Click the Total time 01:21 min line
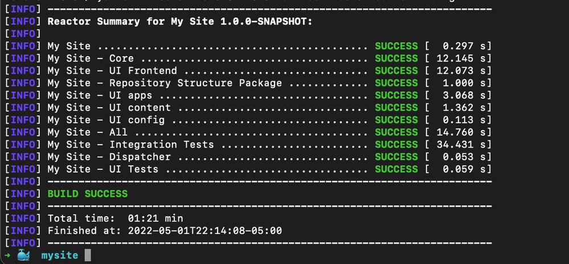569x264 pixels. (115, 218)
